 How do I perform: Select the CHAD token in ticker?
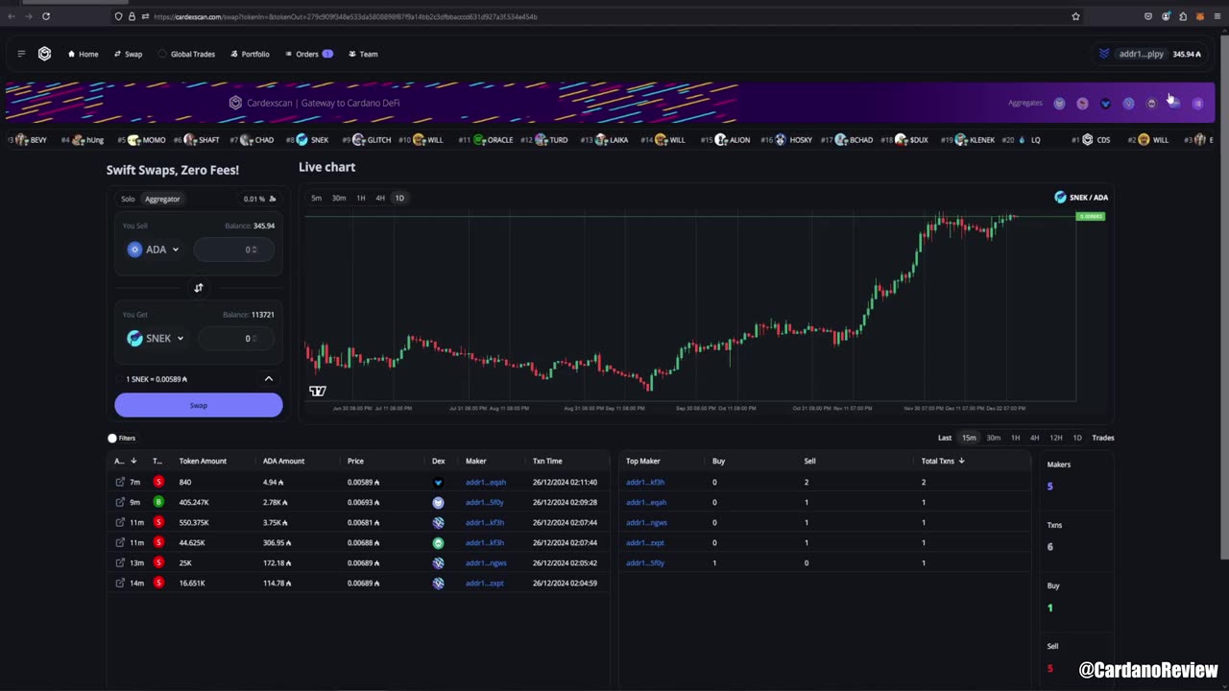252,139
